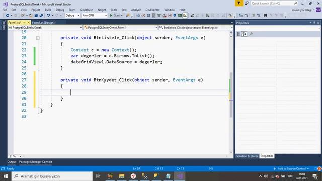Viewport: 322px width, 181px height.
Task: Click the user account avatar MY
Action: point(318,10)
